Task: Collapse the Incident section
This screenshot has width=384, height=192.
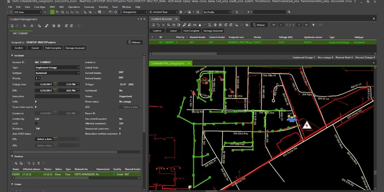Action: [12, 55]
